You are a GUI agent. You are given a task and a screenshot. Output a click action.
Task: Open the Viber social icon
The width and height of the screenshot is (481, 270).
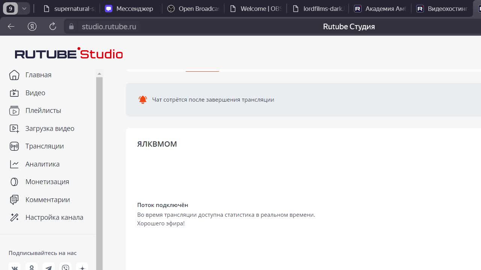click(x=65, y=267)
